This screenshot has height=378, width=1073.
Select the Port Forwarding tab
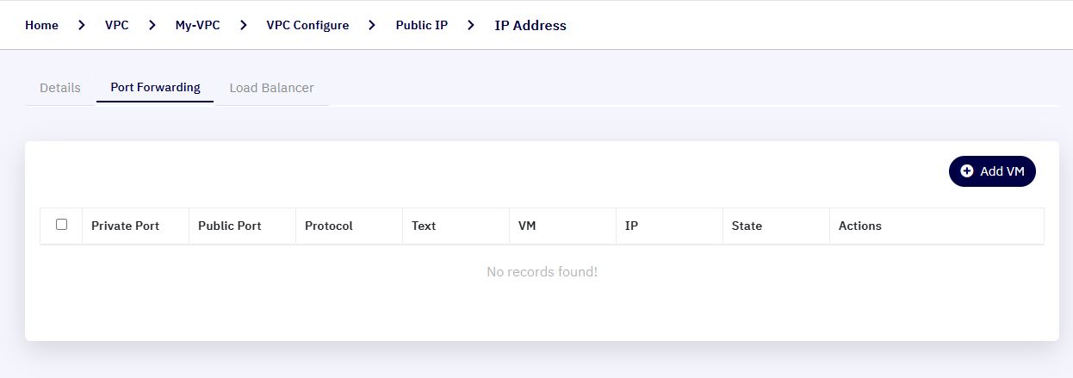point(155,88)
